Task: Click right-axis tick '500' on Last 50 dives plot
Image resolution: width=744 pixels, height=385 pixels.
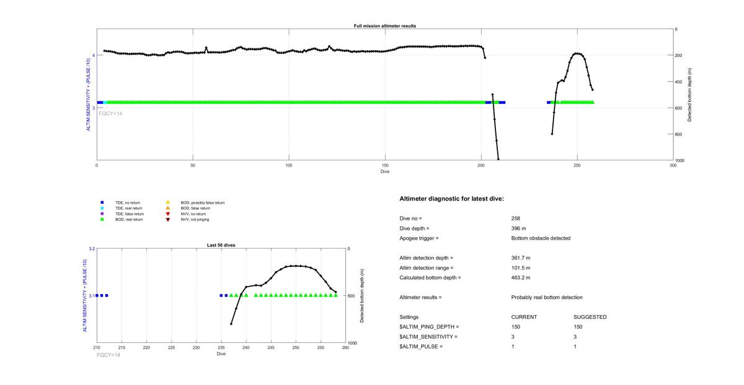Action: 351,296
